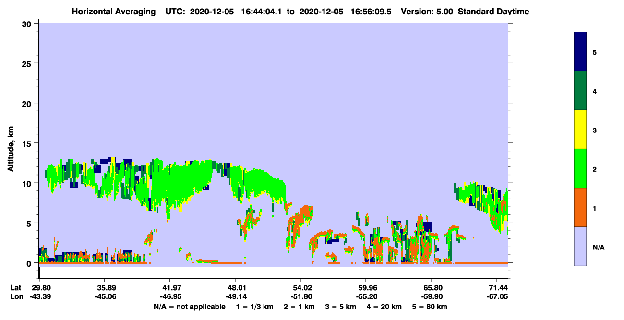Image resolution: width=624 pixels, height=320 pixels.
Task: Click the yellow level 3 legend swatch
Action: 580,130
